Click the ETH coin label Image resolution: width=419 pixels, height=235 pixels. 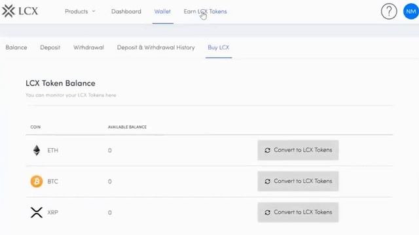52,151
